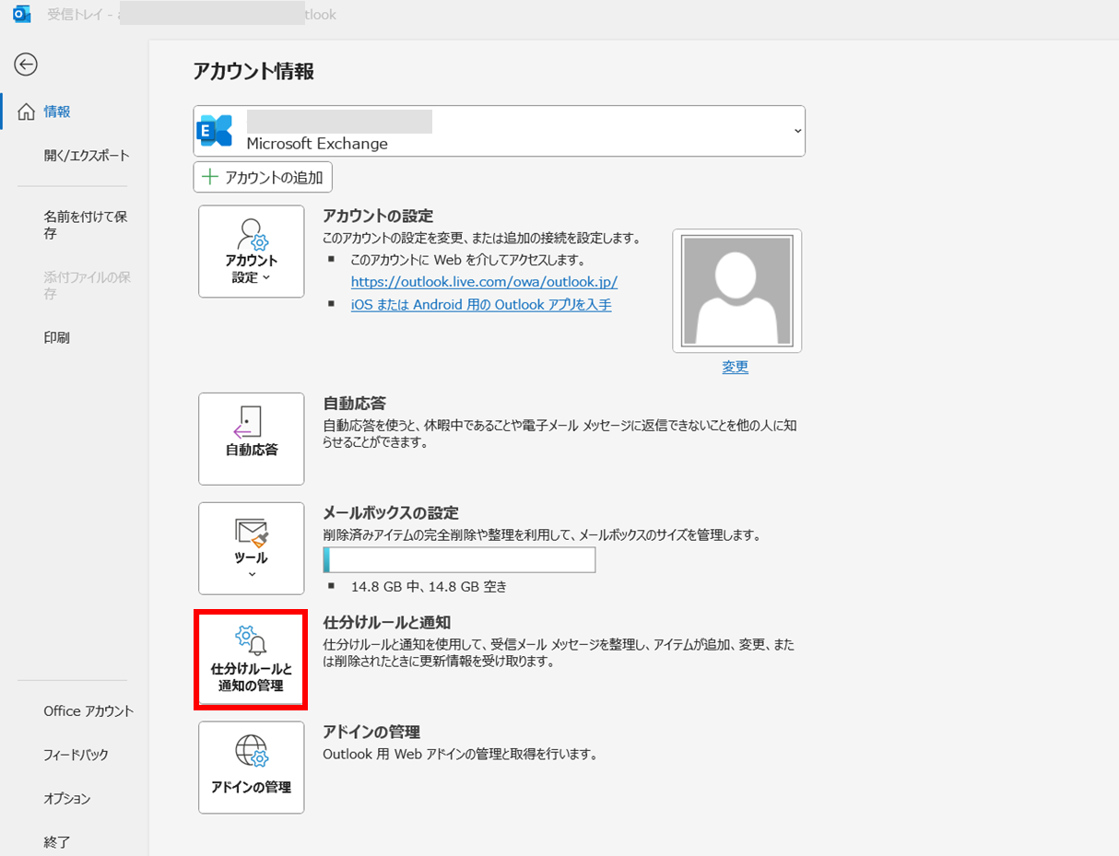The image size is (1119, 856).
Task: Select 開く/エクスポート in sidebar
Action: pyautogui.click(x=87, y=156)
